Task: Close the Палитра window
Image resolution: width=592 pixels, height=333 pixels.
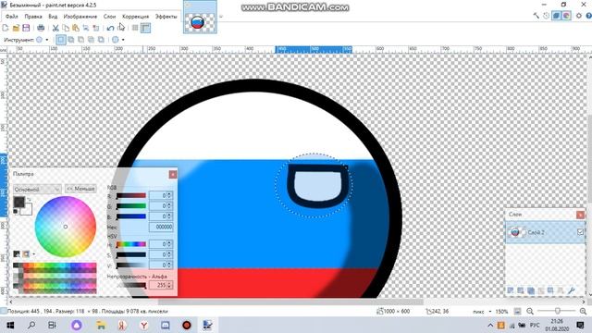Action: pyautogui.click(x=173, y=175)
